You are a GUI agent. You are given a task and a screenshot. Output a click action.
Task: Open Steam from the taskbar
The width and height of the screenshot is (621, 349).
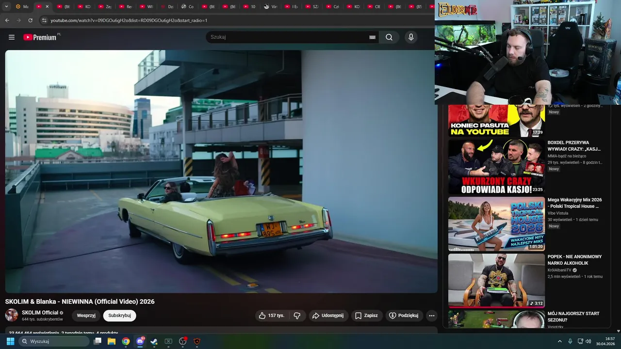154,341
